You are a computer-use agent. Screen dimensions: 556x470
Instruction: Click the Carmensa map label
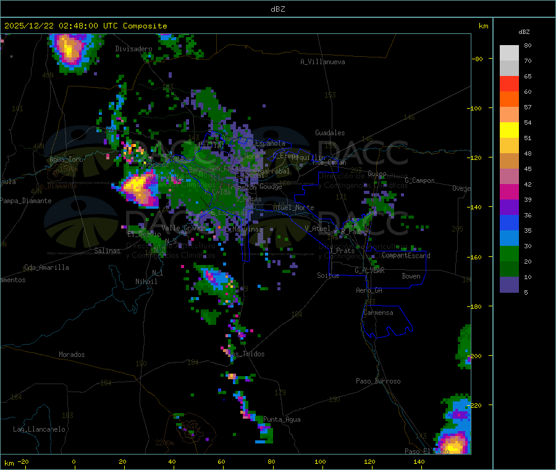378,313
